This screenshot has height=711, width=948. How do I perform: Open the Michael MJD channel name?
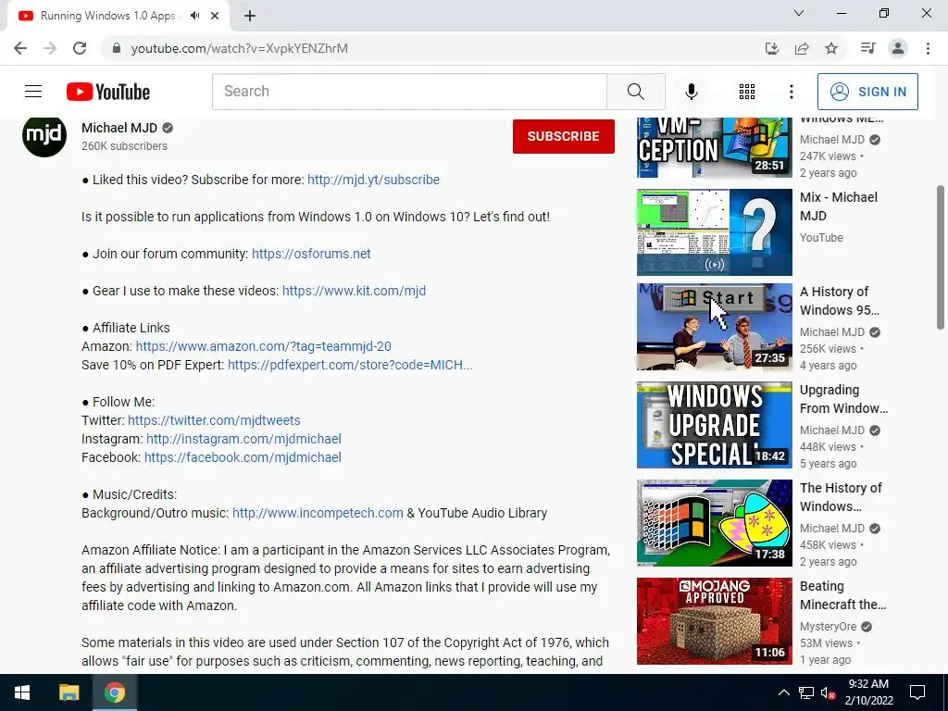pos(119,128)
